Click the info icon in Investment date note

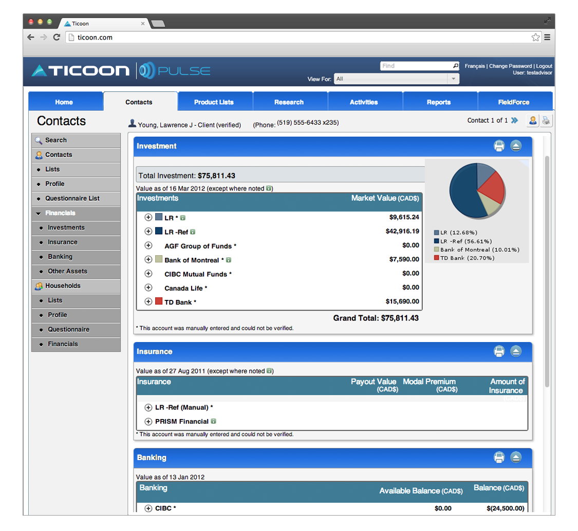pos(269,188)
